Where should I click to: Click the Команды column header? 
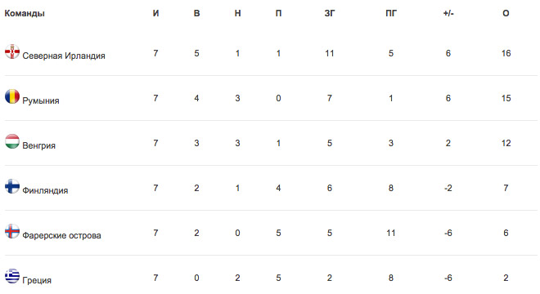point(25,13)
